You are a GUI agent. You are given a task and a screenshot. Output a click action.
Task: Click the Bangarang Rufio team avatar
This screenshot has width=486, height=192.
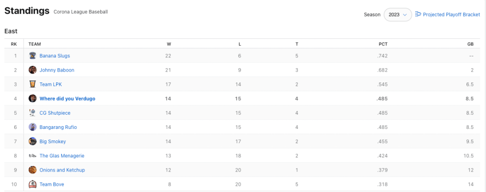pyautogui.click(x=33, y=127)
